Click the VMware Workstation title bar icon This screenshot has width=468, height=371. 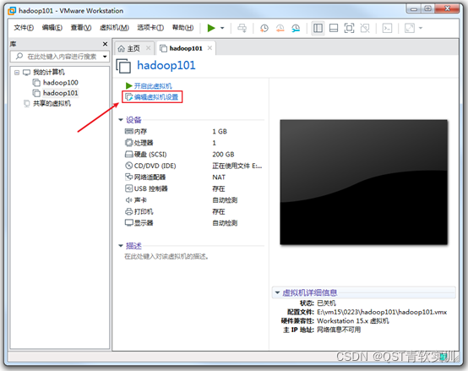pyautogui.click(x=12, y=11)
